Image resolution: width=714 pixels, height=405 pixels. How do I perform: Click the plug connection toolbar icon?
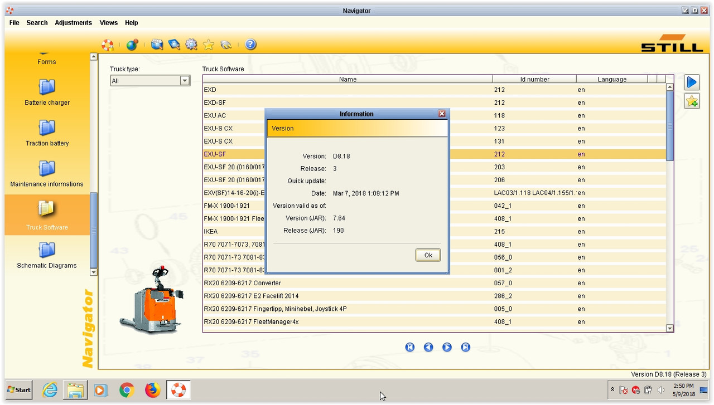(x=226, y=45)
